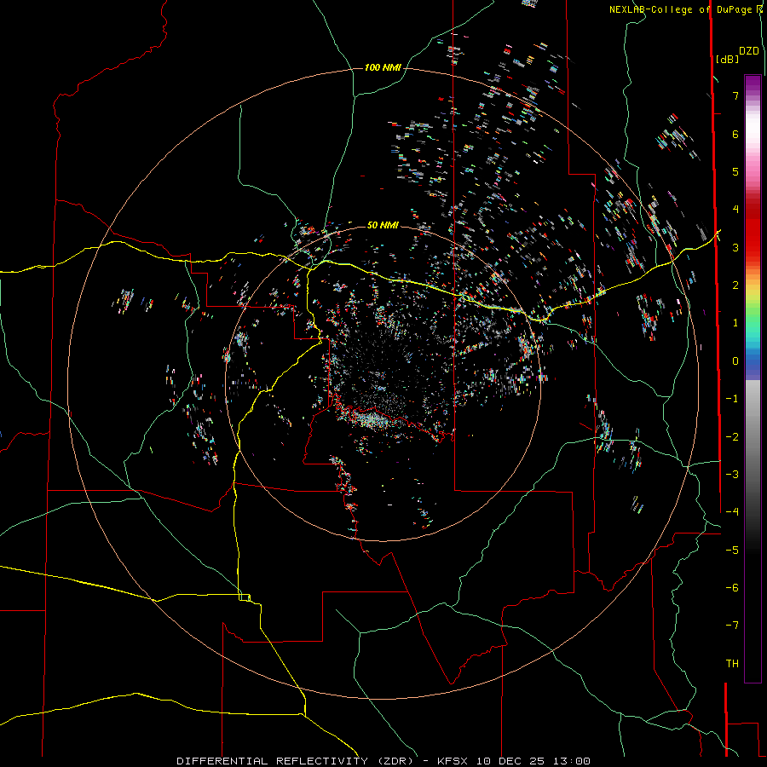Click the 100 NMI range ring label
This screenshot has height=767, width=767.
pyautogui.click(x=383, y=67)
